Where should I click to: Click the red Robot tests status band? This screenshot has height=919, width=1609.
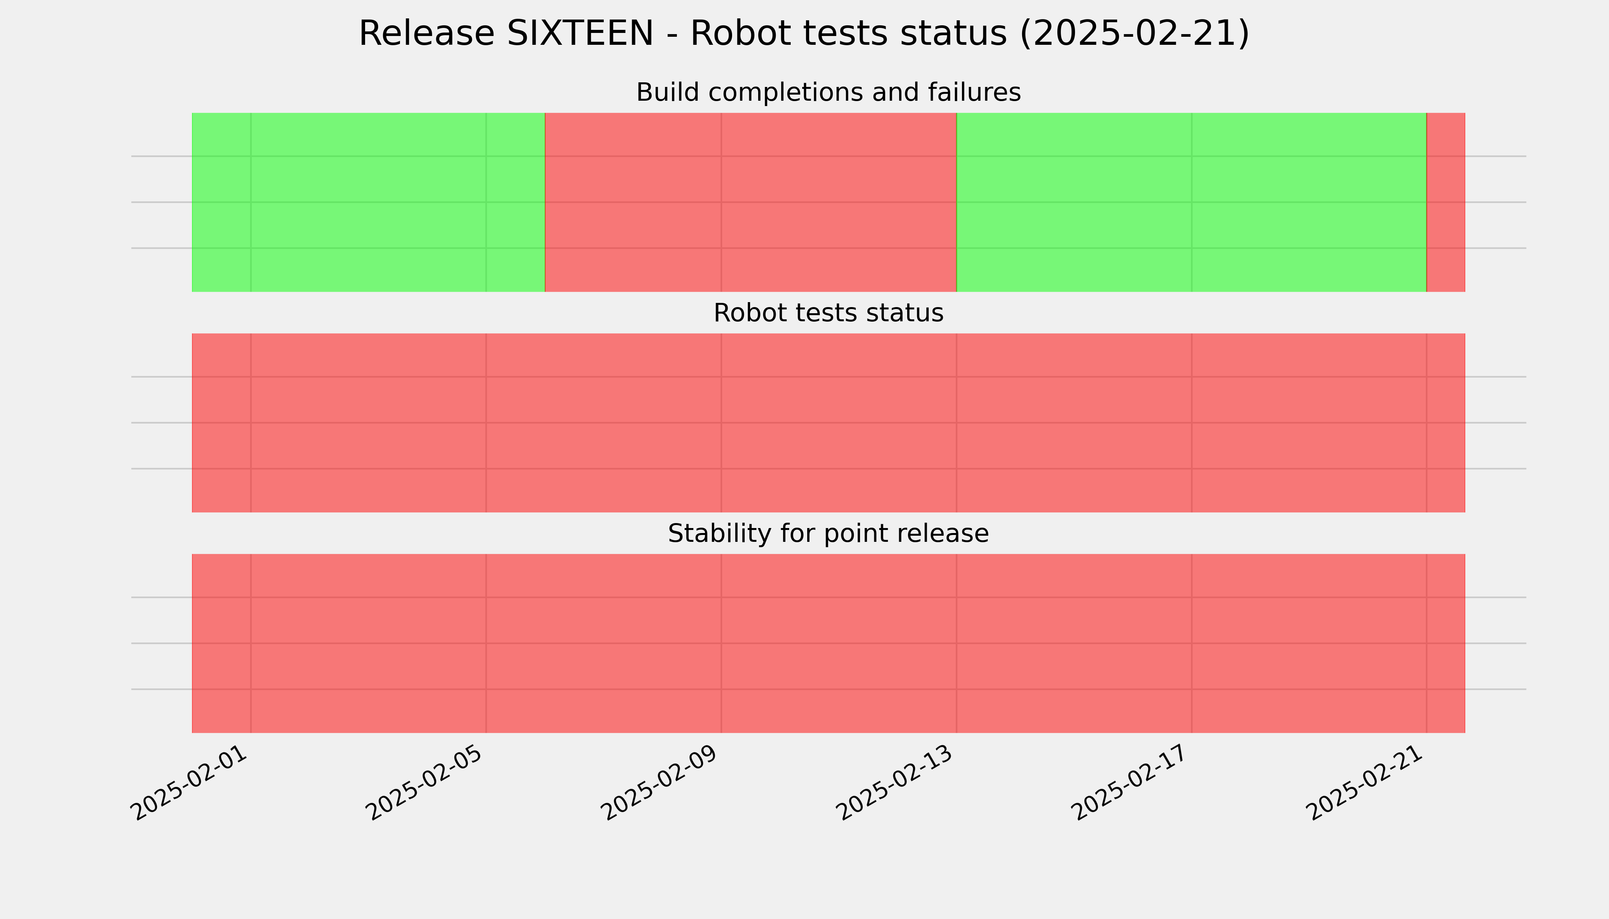point(829,423)
